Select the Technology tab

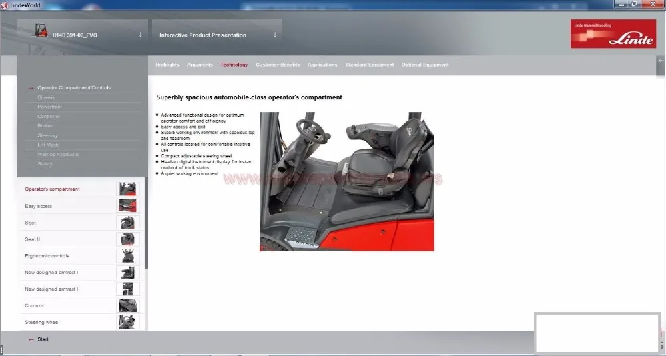click(x=234, y=65)
